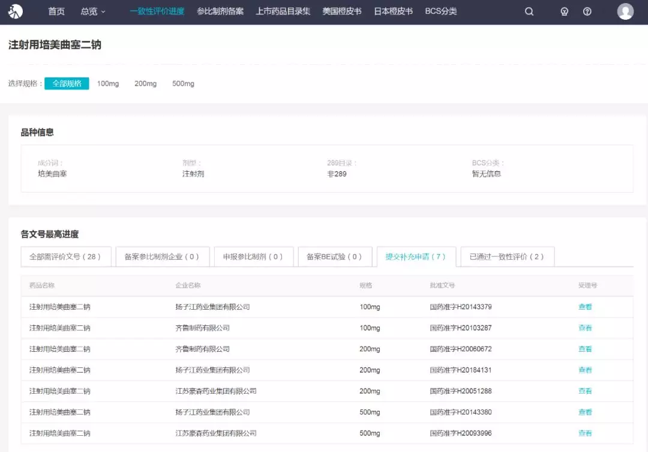The image size is (648, 452).
Task: Click the 批准文号 column header
Action: [x=442, y=285]
